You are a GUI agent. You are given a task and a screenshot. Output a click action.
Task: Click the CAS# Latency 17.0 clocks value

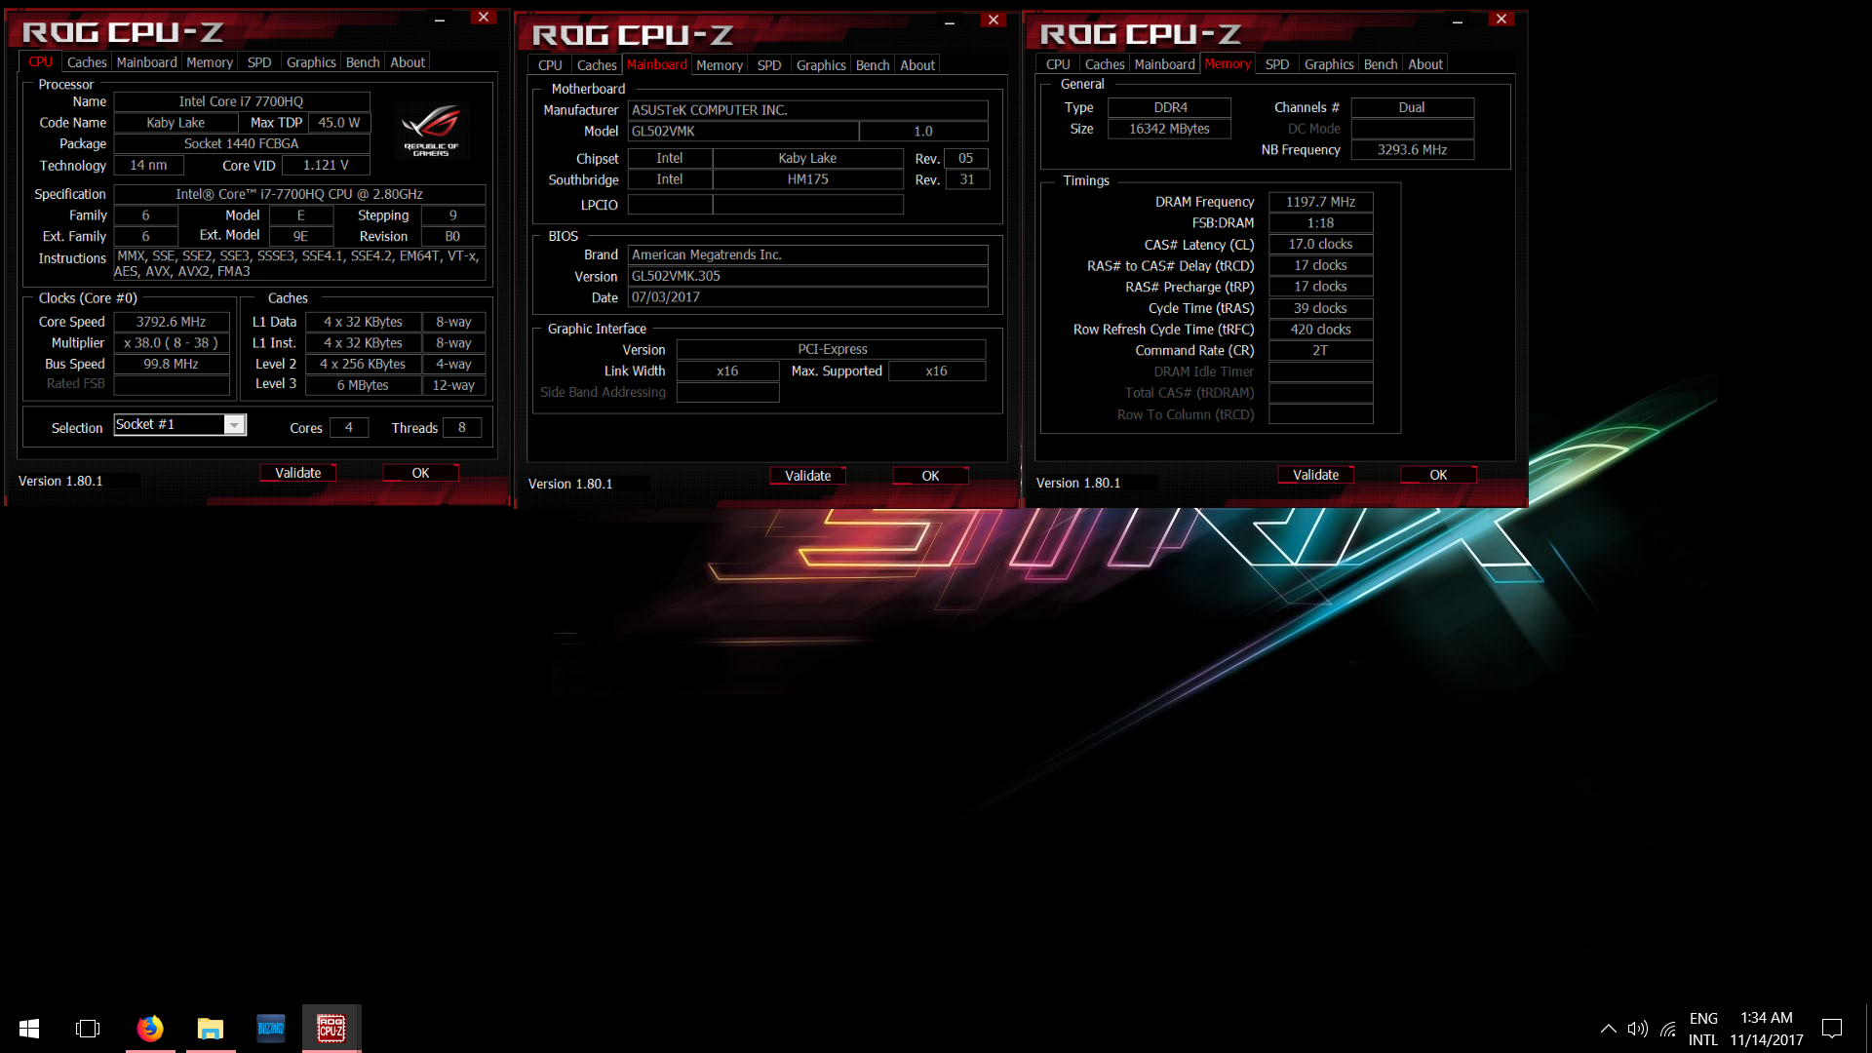pyautogui.click(x=1320, y=245)
